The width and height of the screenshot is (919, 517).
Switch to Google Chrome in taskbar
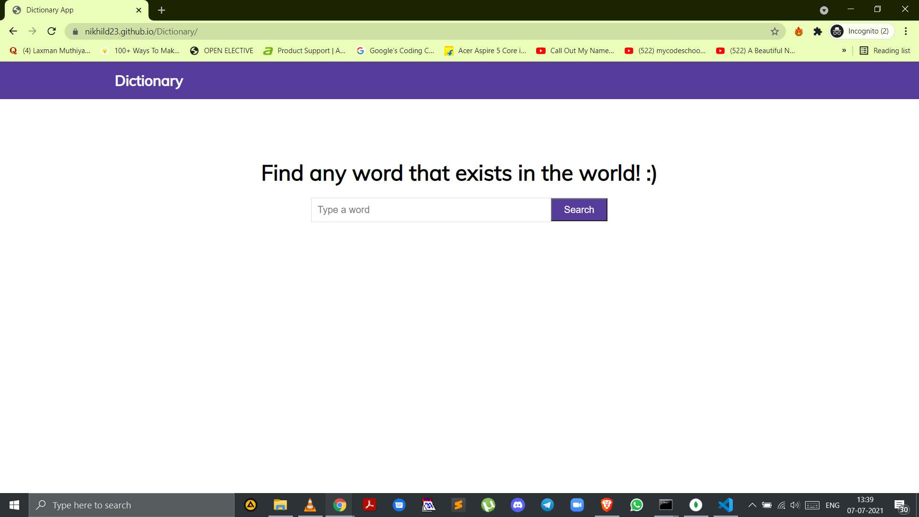point(339,505)
